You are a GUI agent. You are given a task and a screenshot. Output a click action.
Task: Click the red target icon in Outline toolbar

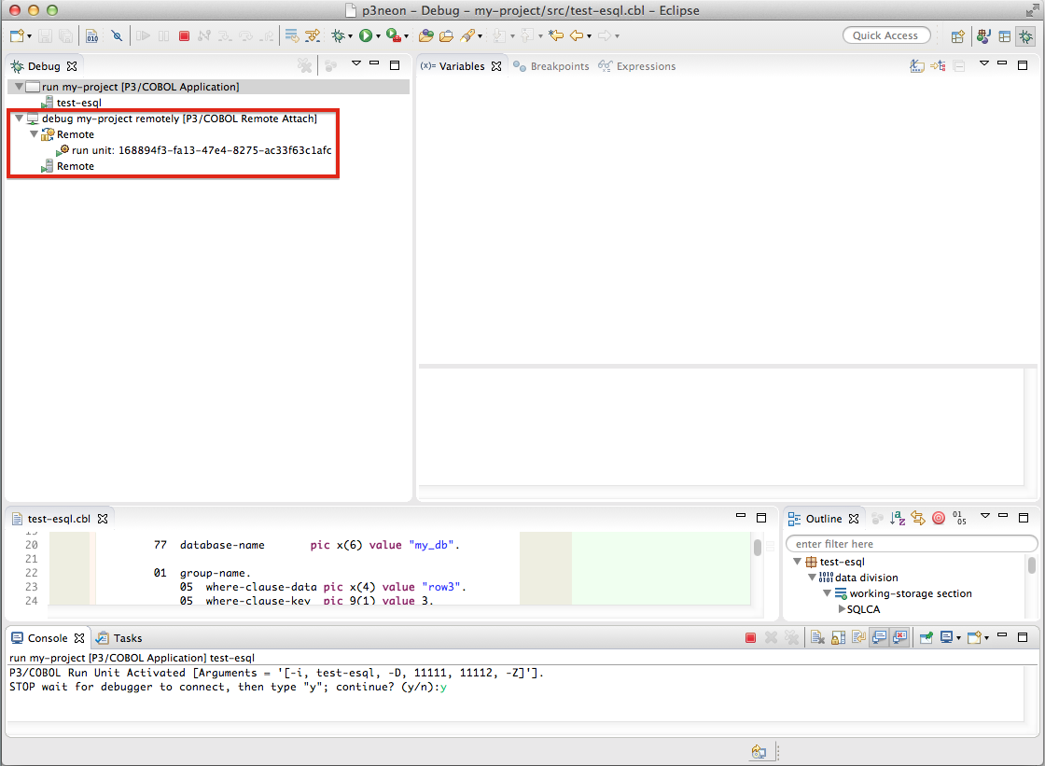(939, 518)
